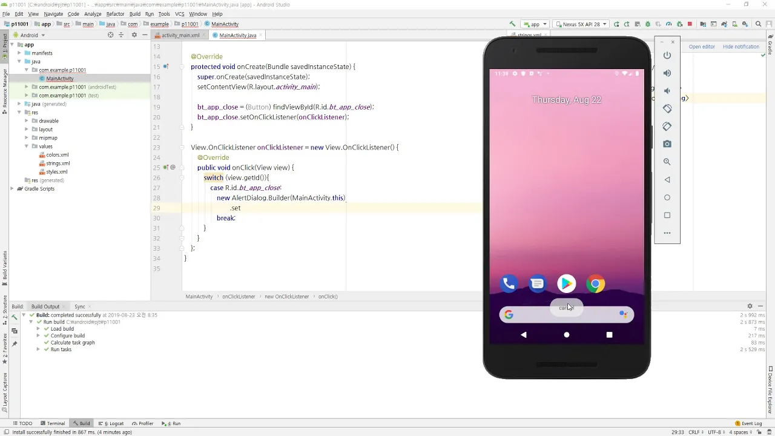Click the emulator sidebar Back triangle button
Viewport: 775px width, 436px height.
point(667,179)
